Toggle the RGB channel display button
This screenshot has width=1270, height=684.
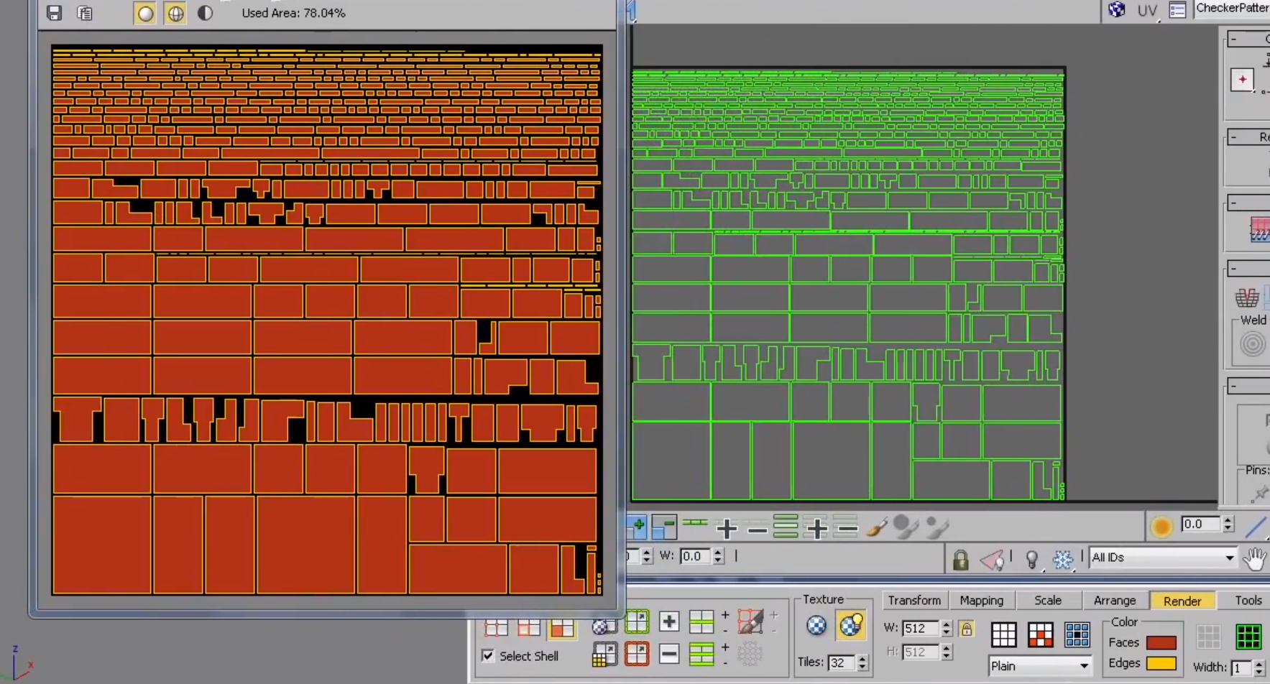[x=145, y=13]
